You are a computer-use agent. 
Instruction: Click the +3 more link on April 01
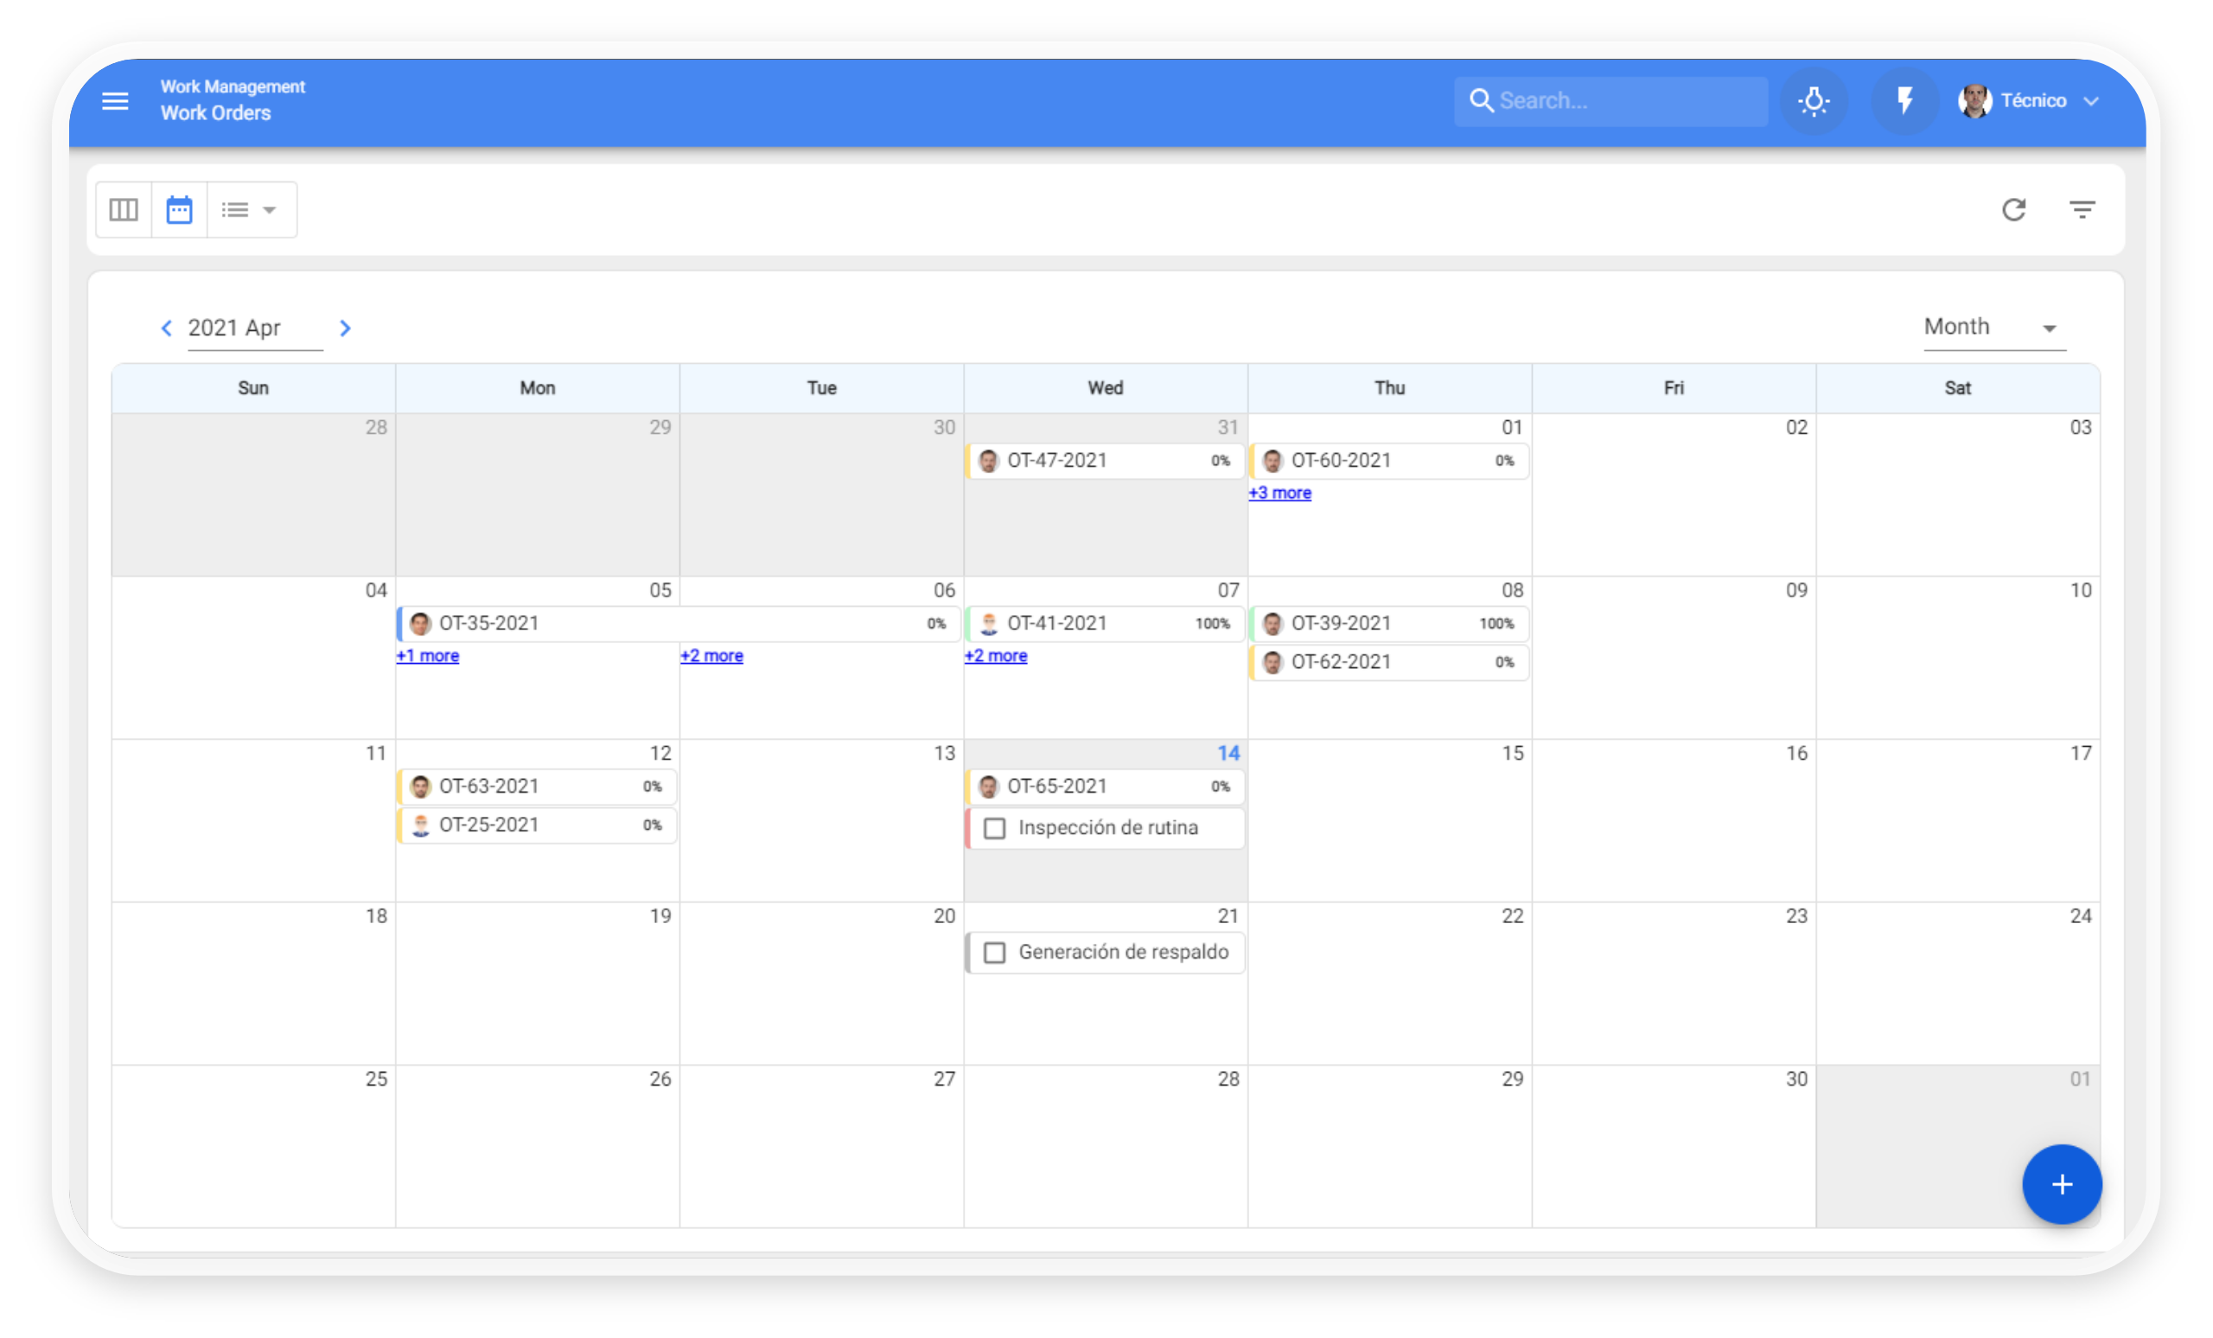point(1279,493)
